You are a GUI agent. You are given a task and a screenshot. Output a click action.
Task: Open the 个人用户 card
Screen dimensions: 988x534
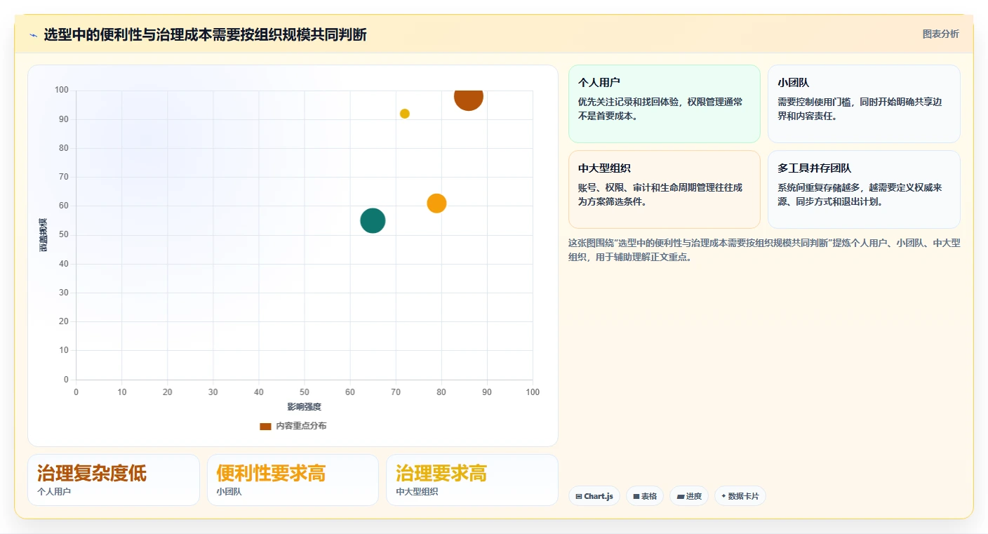click(665, 104)
